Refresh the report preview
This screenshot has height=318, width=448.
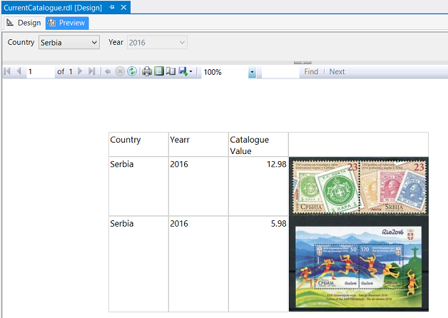tap(132, 71)
